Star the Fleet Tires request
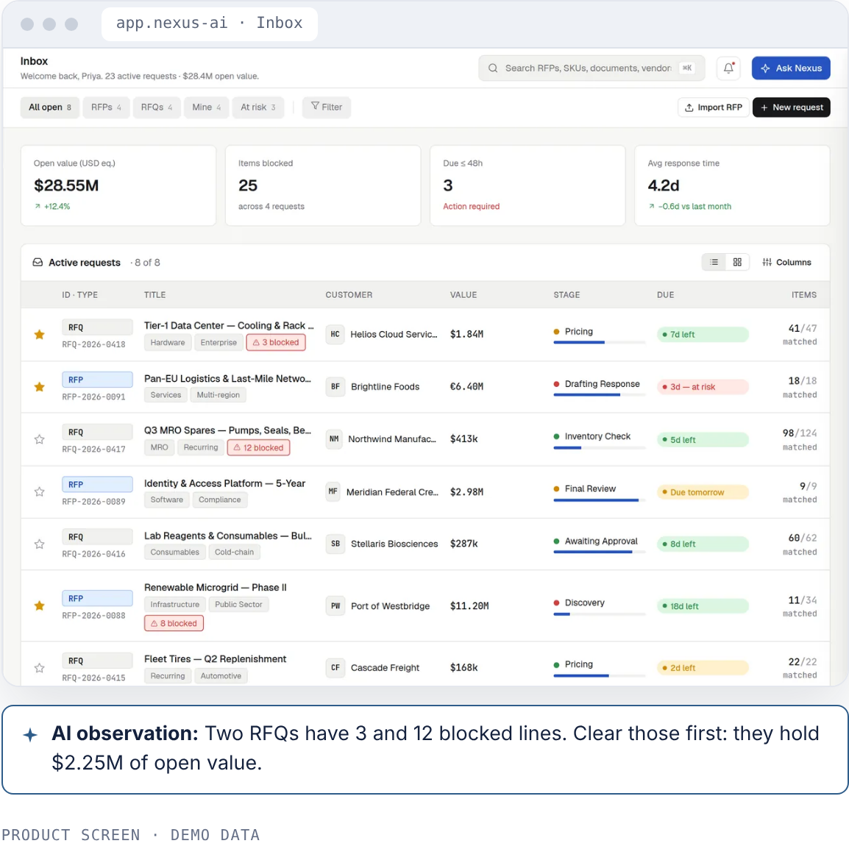 40,667
